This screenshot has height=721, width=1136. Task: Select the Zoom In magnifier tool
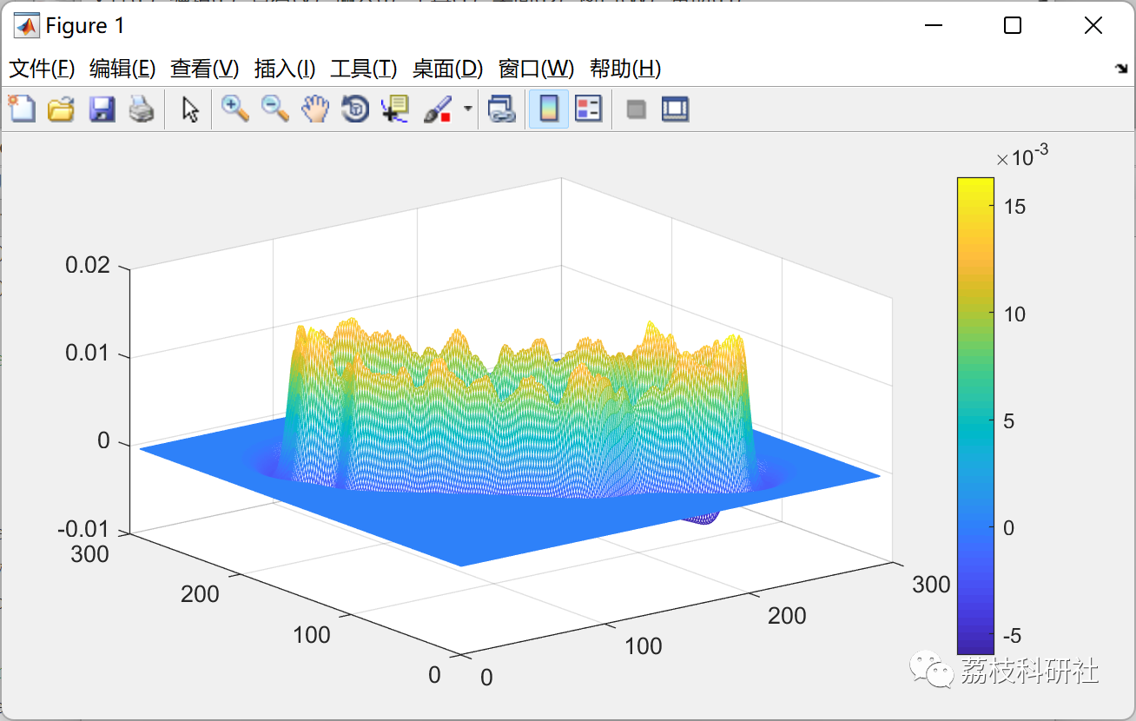(x=234, y=109)
